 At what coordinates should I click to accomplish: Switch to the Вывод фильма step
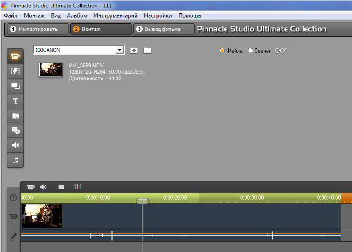pos(163,30)
